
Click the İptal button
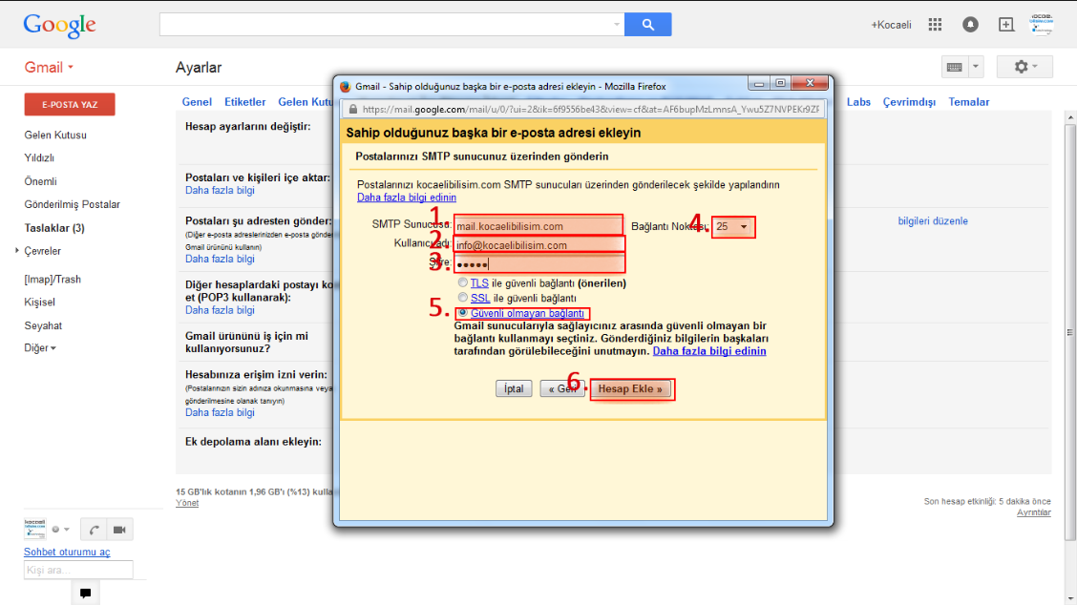click(x=514, y=388)
